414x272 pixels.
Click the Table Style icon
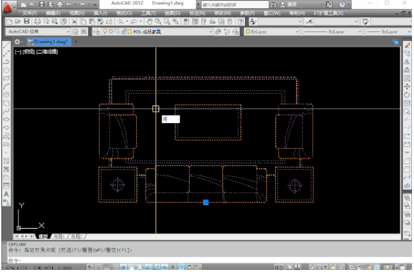coord(365,22)
